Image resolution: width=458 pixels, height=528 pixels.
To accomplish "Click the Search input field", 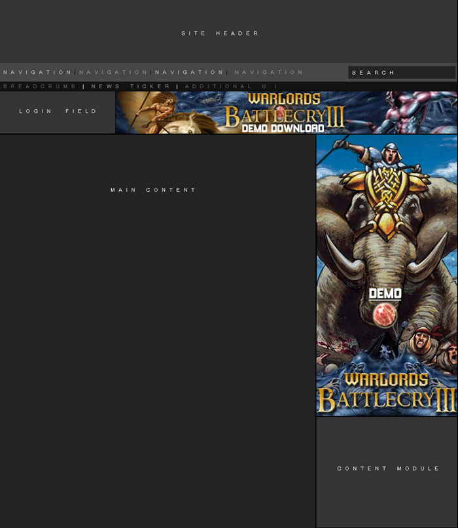I will coord(402,73).
